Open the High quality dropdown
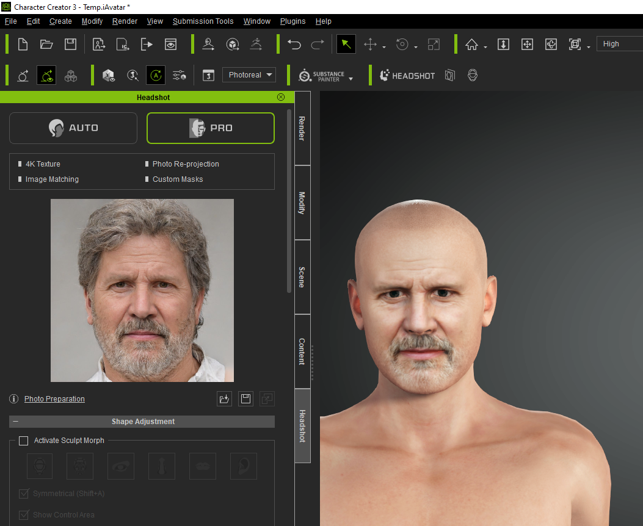The width and height of the screenshot is (643, 526). point(619,44)
